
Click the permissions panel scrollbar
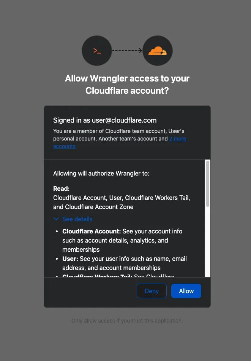[208, 183]
